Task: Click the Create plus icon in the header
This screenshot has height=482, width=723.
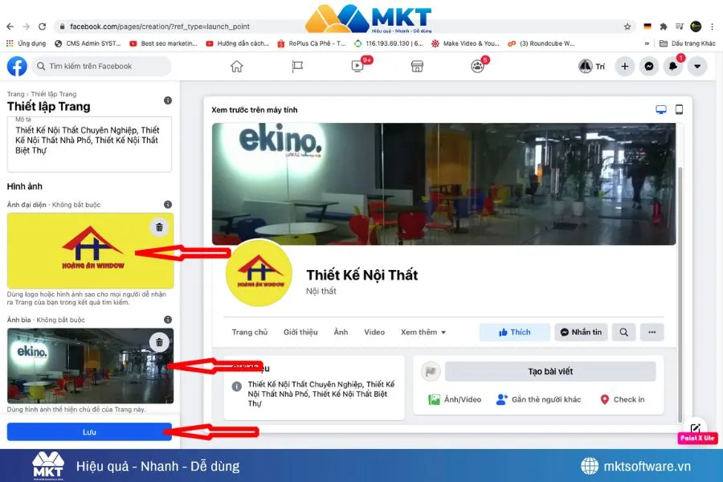Action: (625, 66)
